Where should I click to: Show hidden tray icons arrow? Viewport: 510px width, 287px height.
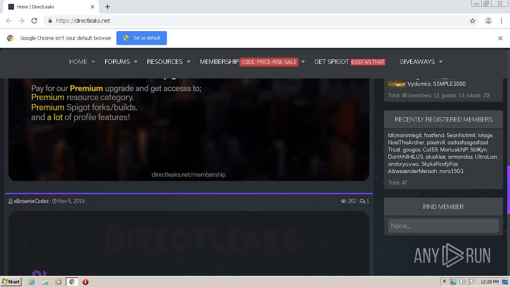(x=444, y=282)
